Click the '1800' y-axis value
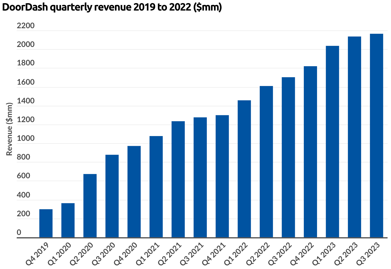This screenshot has height=269, width=391. (26, 63)
